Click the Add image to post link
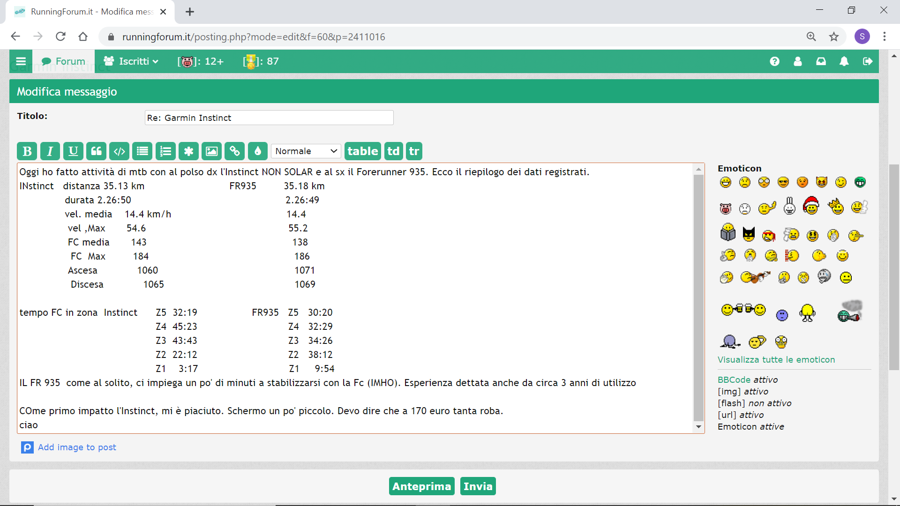Viewport: 900px width, 506px height. pyautogui.click(x=77, y=447)
